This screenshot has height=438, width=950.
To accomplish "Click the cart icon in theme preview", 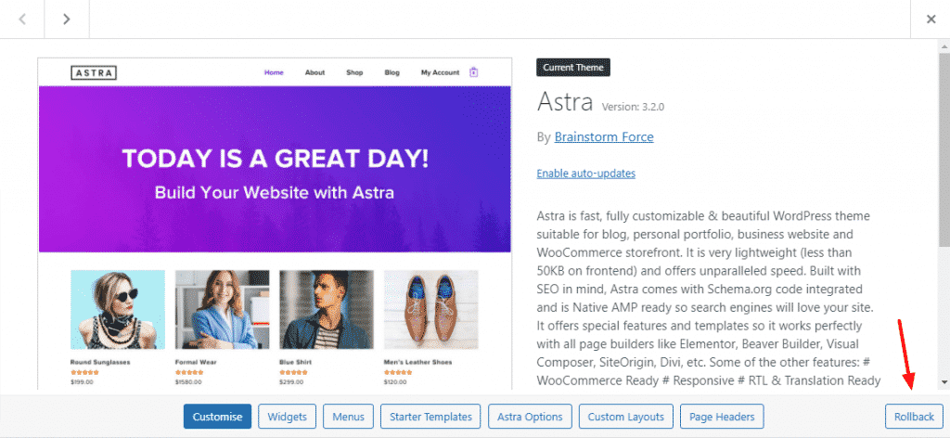I will (x=474, y=72).
